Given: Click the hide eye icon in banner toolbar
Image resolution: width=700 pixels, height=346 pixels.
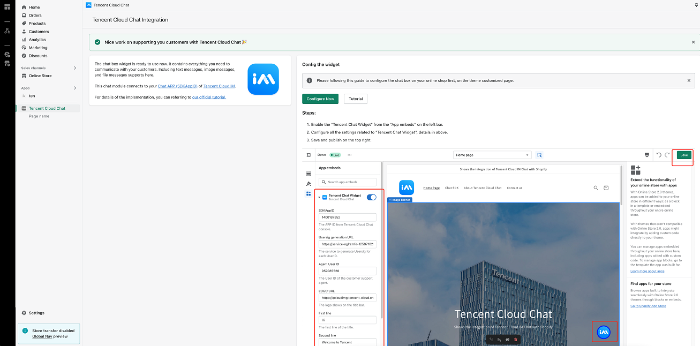Looking at the screenshot, I should click(507, 340).
